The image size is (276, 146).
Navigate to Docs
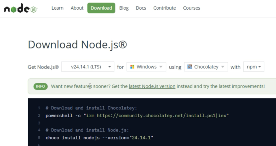[x=141, y=8]
